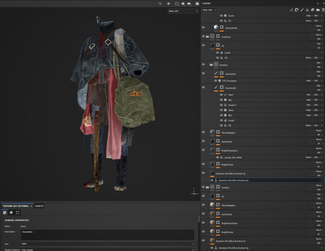Remove the HSL Perceptive filter with X

pos(322,81)
